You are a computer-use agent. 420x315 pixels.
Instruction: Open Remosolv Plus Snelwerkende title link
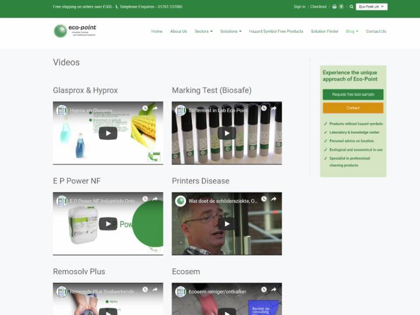click(102, 292)
